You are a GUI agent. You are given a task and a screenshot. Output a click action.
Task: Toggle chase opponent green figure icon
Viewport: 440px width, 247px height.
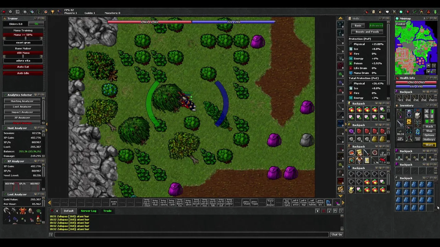tap(432, 111)
